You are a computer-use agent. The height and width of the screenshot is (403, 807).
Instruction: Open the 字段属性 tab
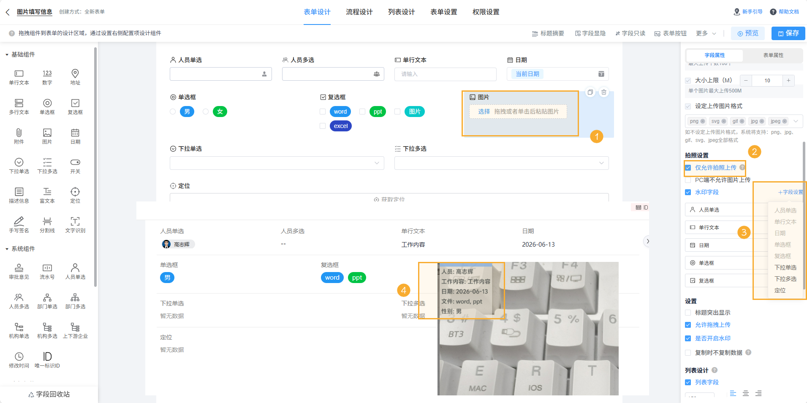pyautogui.click(x=715, y=55)
